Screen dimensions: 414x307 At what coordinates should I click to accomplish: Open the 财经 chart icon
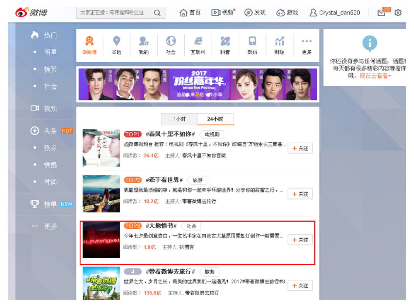279,41
